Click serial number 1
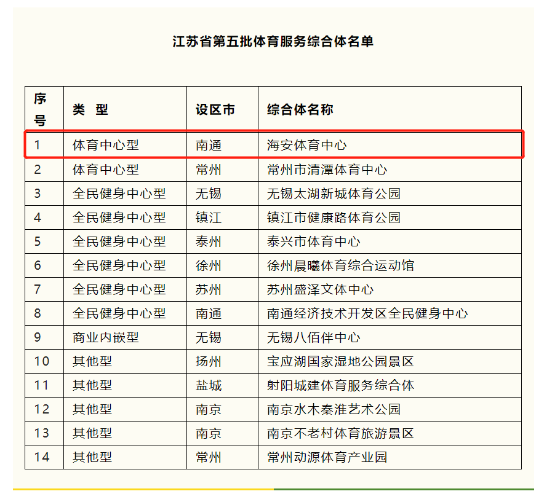This screenshot has width=544, height=502. (x=38, y=145)
